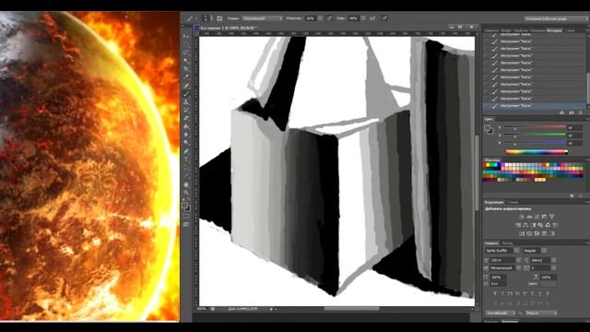Image resolution: width=590 pixels, height=332 pixels.
Task: Toggle the Brush panel from options bar
Action: 219,18
